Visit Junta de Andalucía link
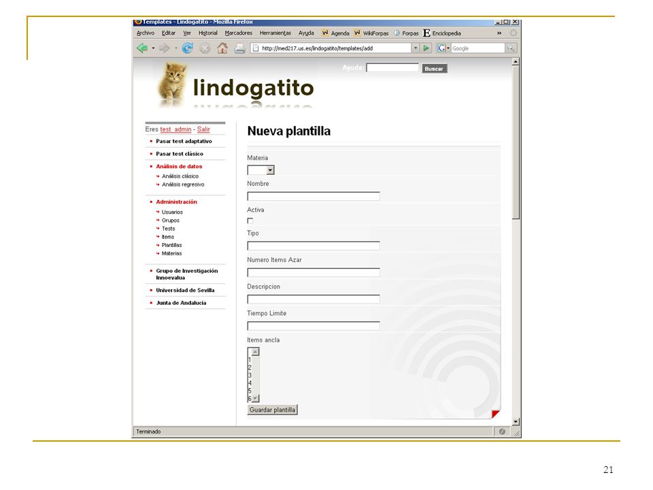 (181, 303)
